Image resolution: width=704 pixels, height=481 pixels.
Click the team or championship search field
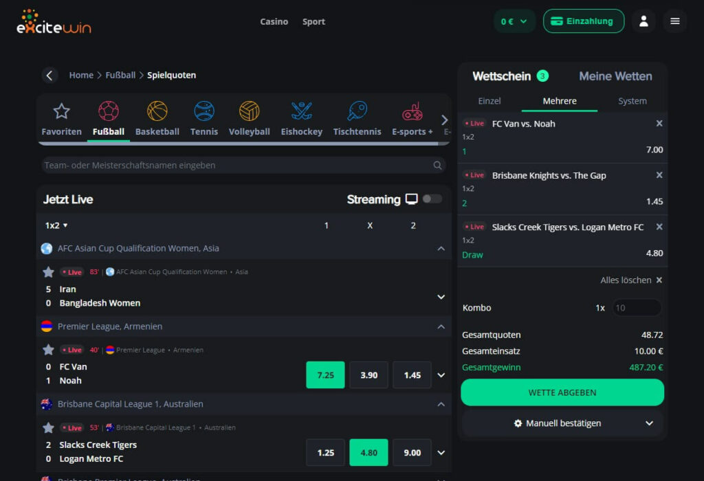243,165
